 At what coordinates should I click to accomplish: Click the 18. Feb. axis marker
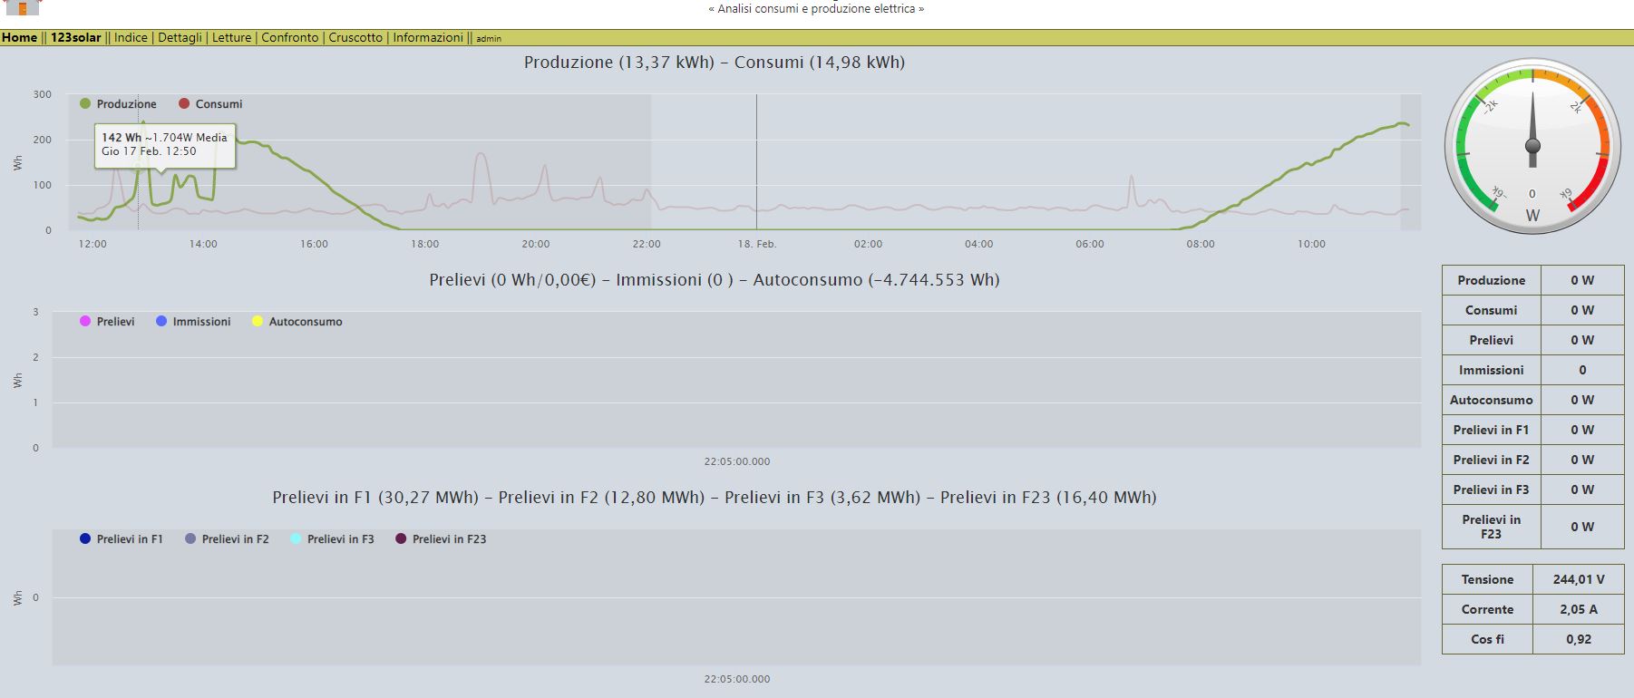point(757,244)
